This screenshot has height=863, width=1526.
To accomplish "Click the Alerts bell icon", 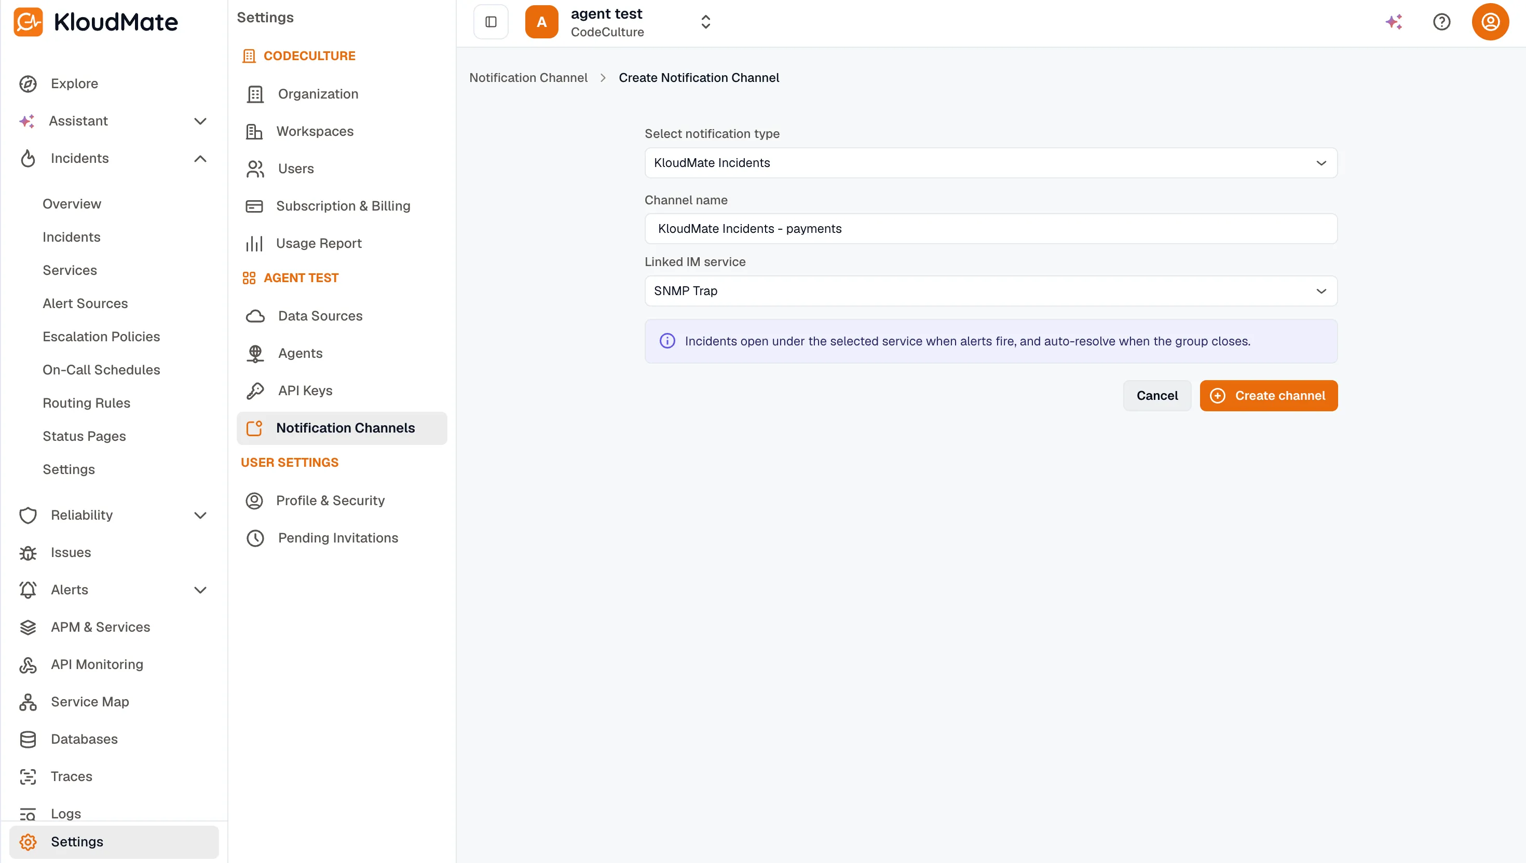I will (x=28, y=590).
